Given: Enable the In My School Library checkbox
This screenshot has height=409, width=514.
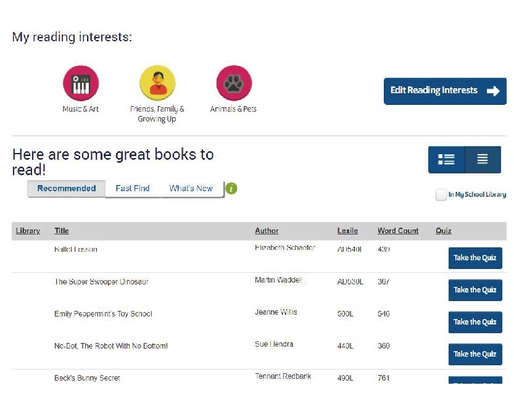Looking at the screenshot, I should (441, 195).
